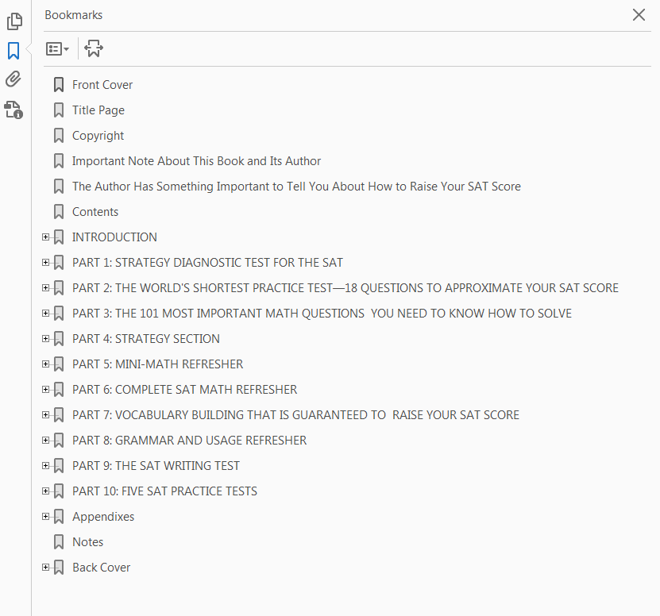
Task: Click bookmark icon beside Important Note entry
Action: pos(59,160)
